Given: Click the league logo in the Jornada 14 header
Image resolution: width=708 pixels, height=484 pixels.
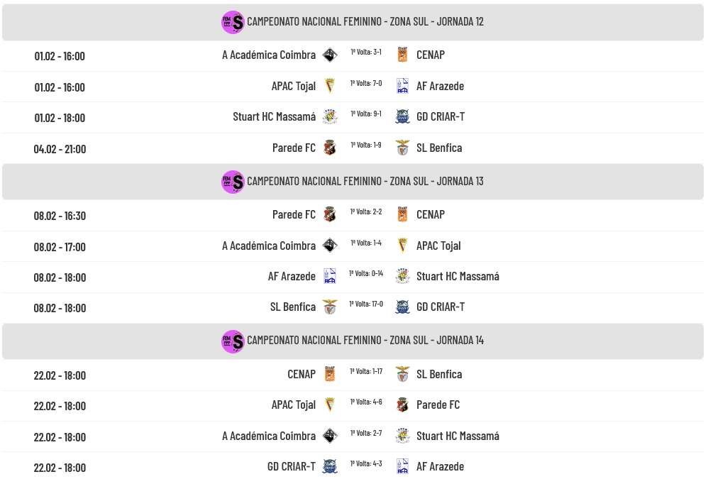Looking at the screenshot, I should point(233,341).
